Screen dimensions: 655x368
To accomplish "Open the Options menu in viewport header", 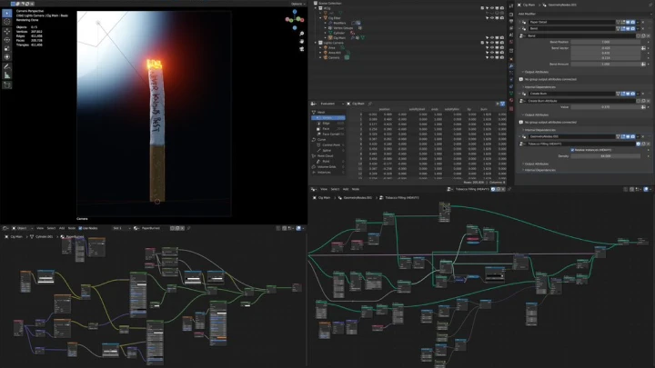I will pos(296,5).
